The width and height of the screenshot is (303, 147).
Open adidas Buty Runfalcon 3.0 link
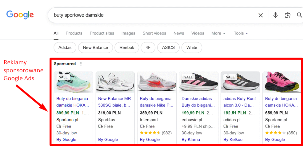click(x=240, y=102)
